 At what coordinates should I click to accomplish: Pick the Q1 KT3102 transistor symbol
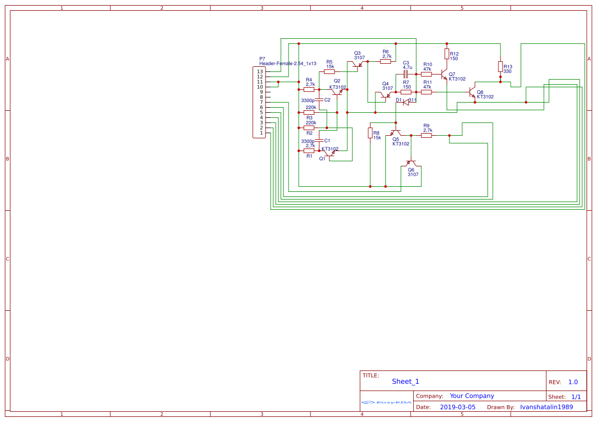pyautogui.click(x=329, y=153)
